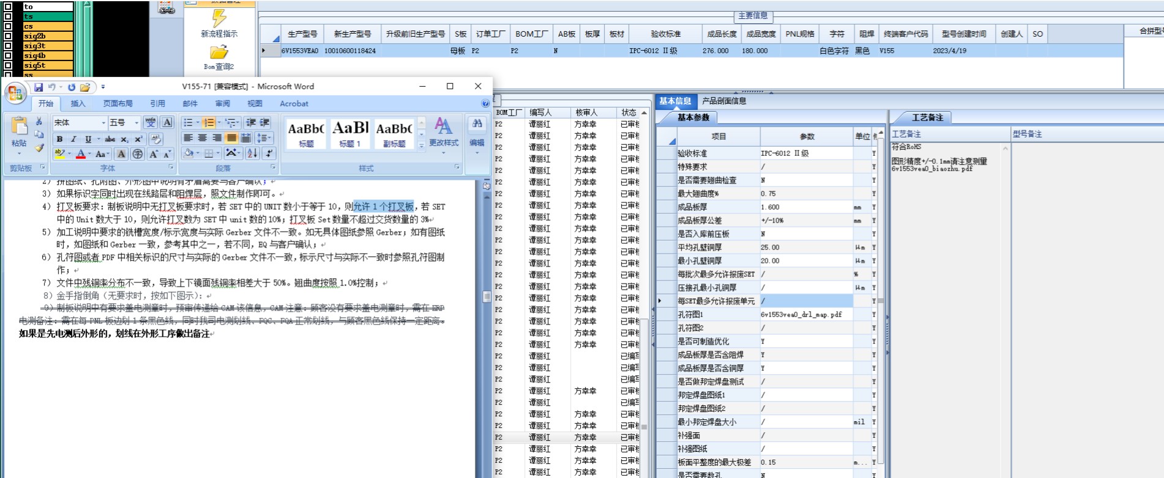Switch to the 审阅 ribbon tab
Viewport: 1164px width, 478px height.
(223, 104)
